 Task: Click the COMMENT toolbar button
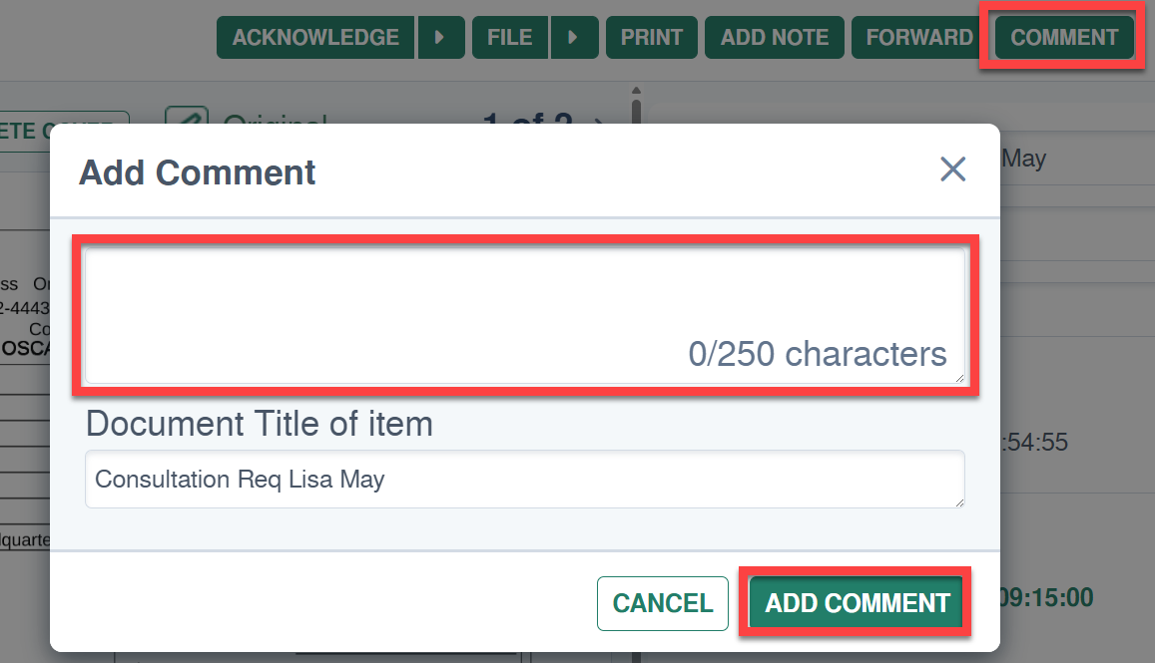1064,38
